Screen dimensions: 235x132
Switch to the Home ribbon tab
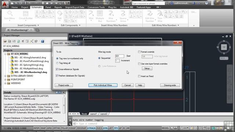[15, 7]
